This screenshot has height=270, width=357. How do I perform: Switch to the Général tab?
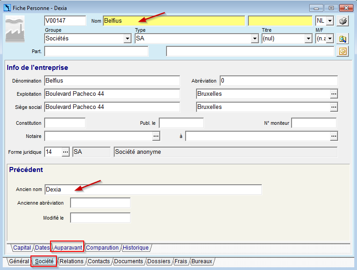[x=19, y=261]
